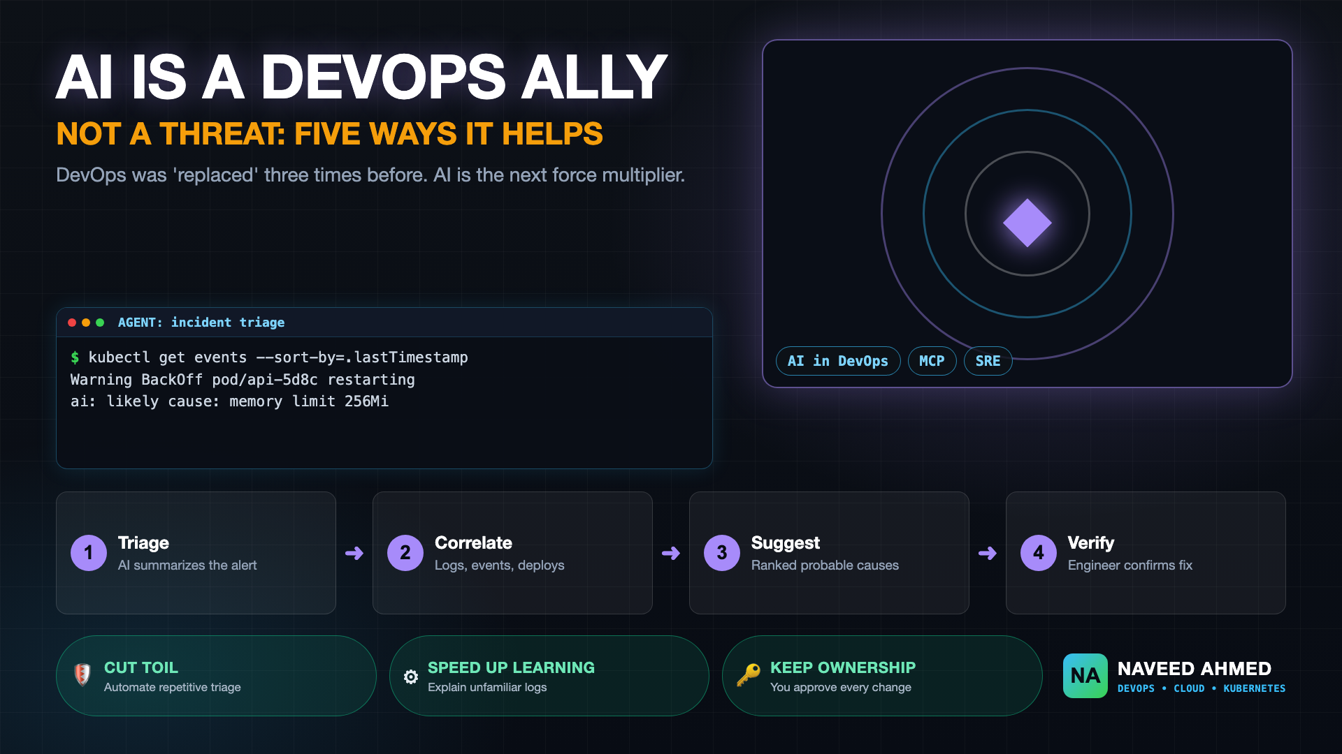Click 'Warning BackOff pod/api-5d8c restarting' line

click(243, 380)
